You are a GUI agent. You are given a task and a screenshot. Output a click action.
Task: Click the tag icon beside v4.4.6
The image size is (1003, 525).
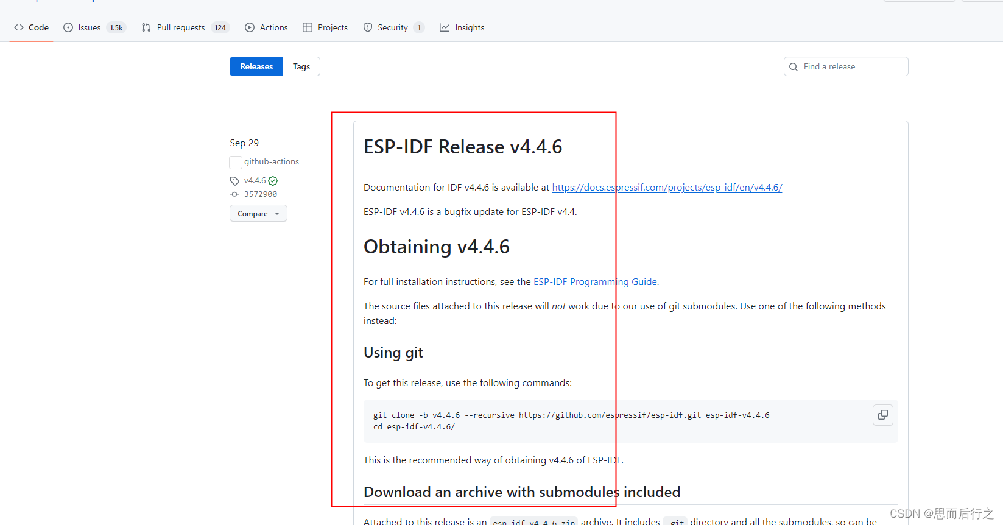point(234,181)
